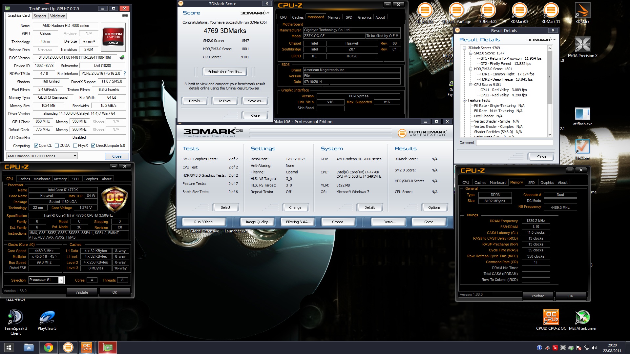Click Result Details scrollbar up arrow

click(x=550, y=48)
